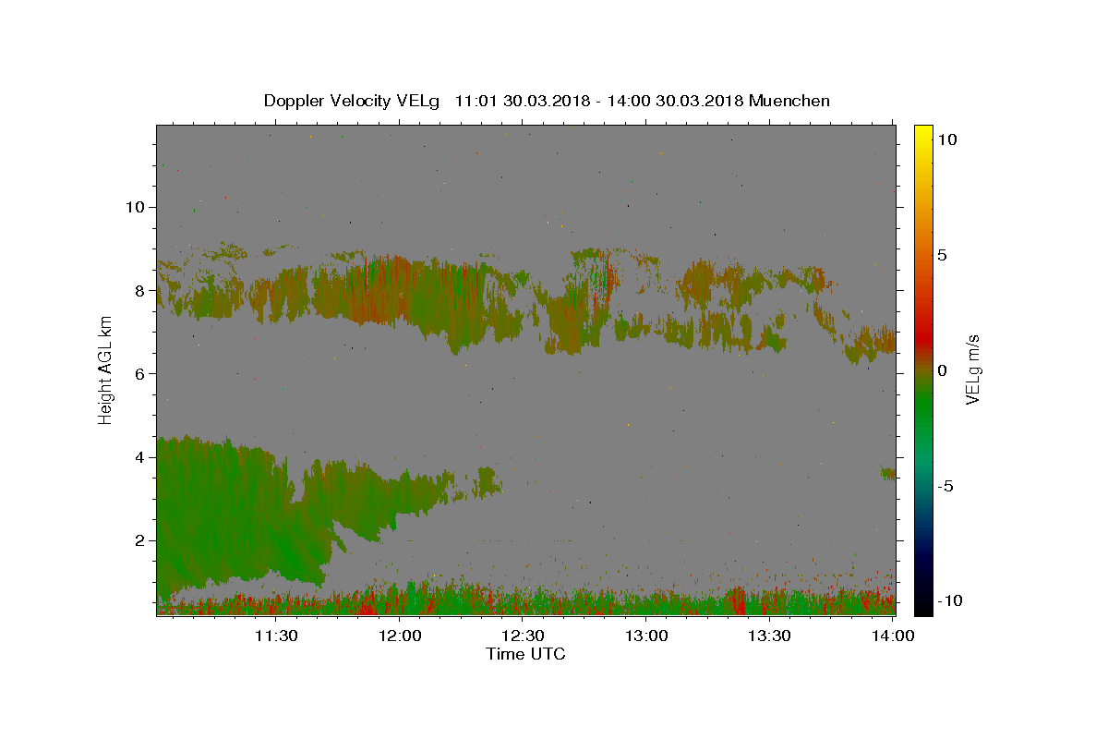Viewport: 1108px width, 739px height.
Task: Click the colorbar value -10 at bottom
Action: tap(951, 600)
